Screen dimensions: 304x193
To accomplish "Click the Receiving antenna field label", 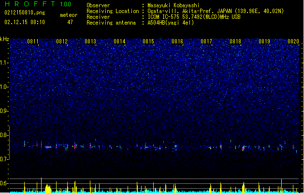I will click(x=111, y=23).
